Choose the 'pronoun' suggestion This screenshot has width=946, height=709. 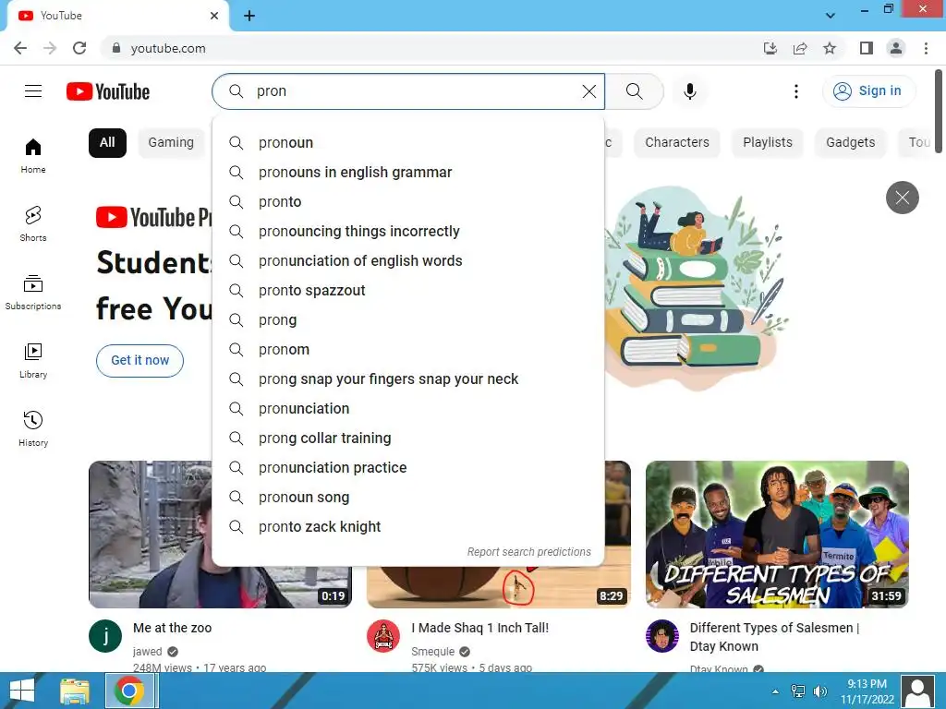408,143
